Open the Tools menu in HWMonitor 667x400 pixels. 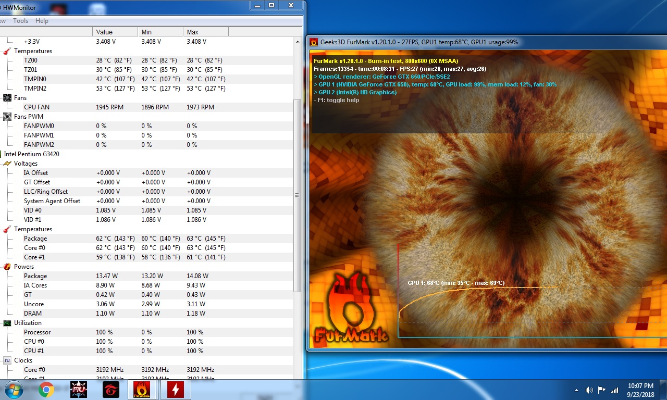point(21,21)
